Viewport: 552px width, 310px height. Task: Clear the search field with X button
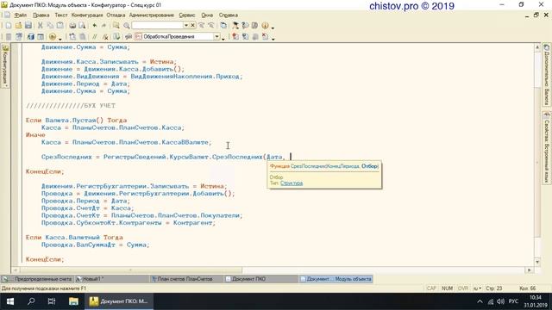(x=192, y=25)
